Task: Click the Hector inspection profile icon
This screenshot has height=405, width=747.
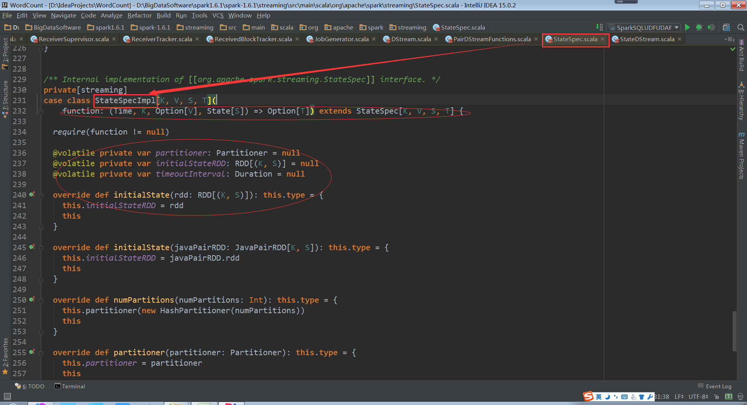Action: pyautogui.click(x=740, y=396)
